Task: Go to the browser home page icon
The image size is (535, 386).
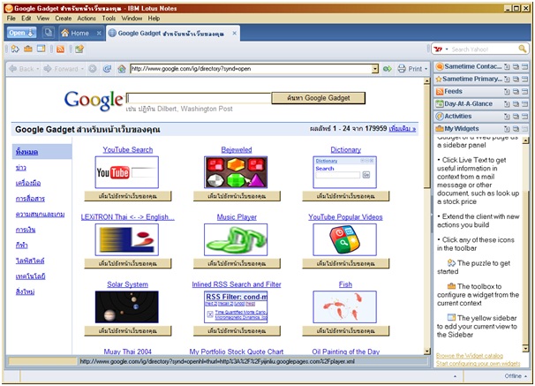Action: click(x=122, y=69)
